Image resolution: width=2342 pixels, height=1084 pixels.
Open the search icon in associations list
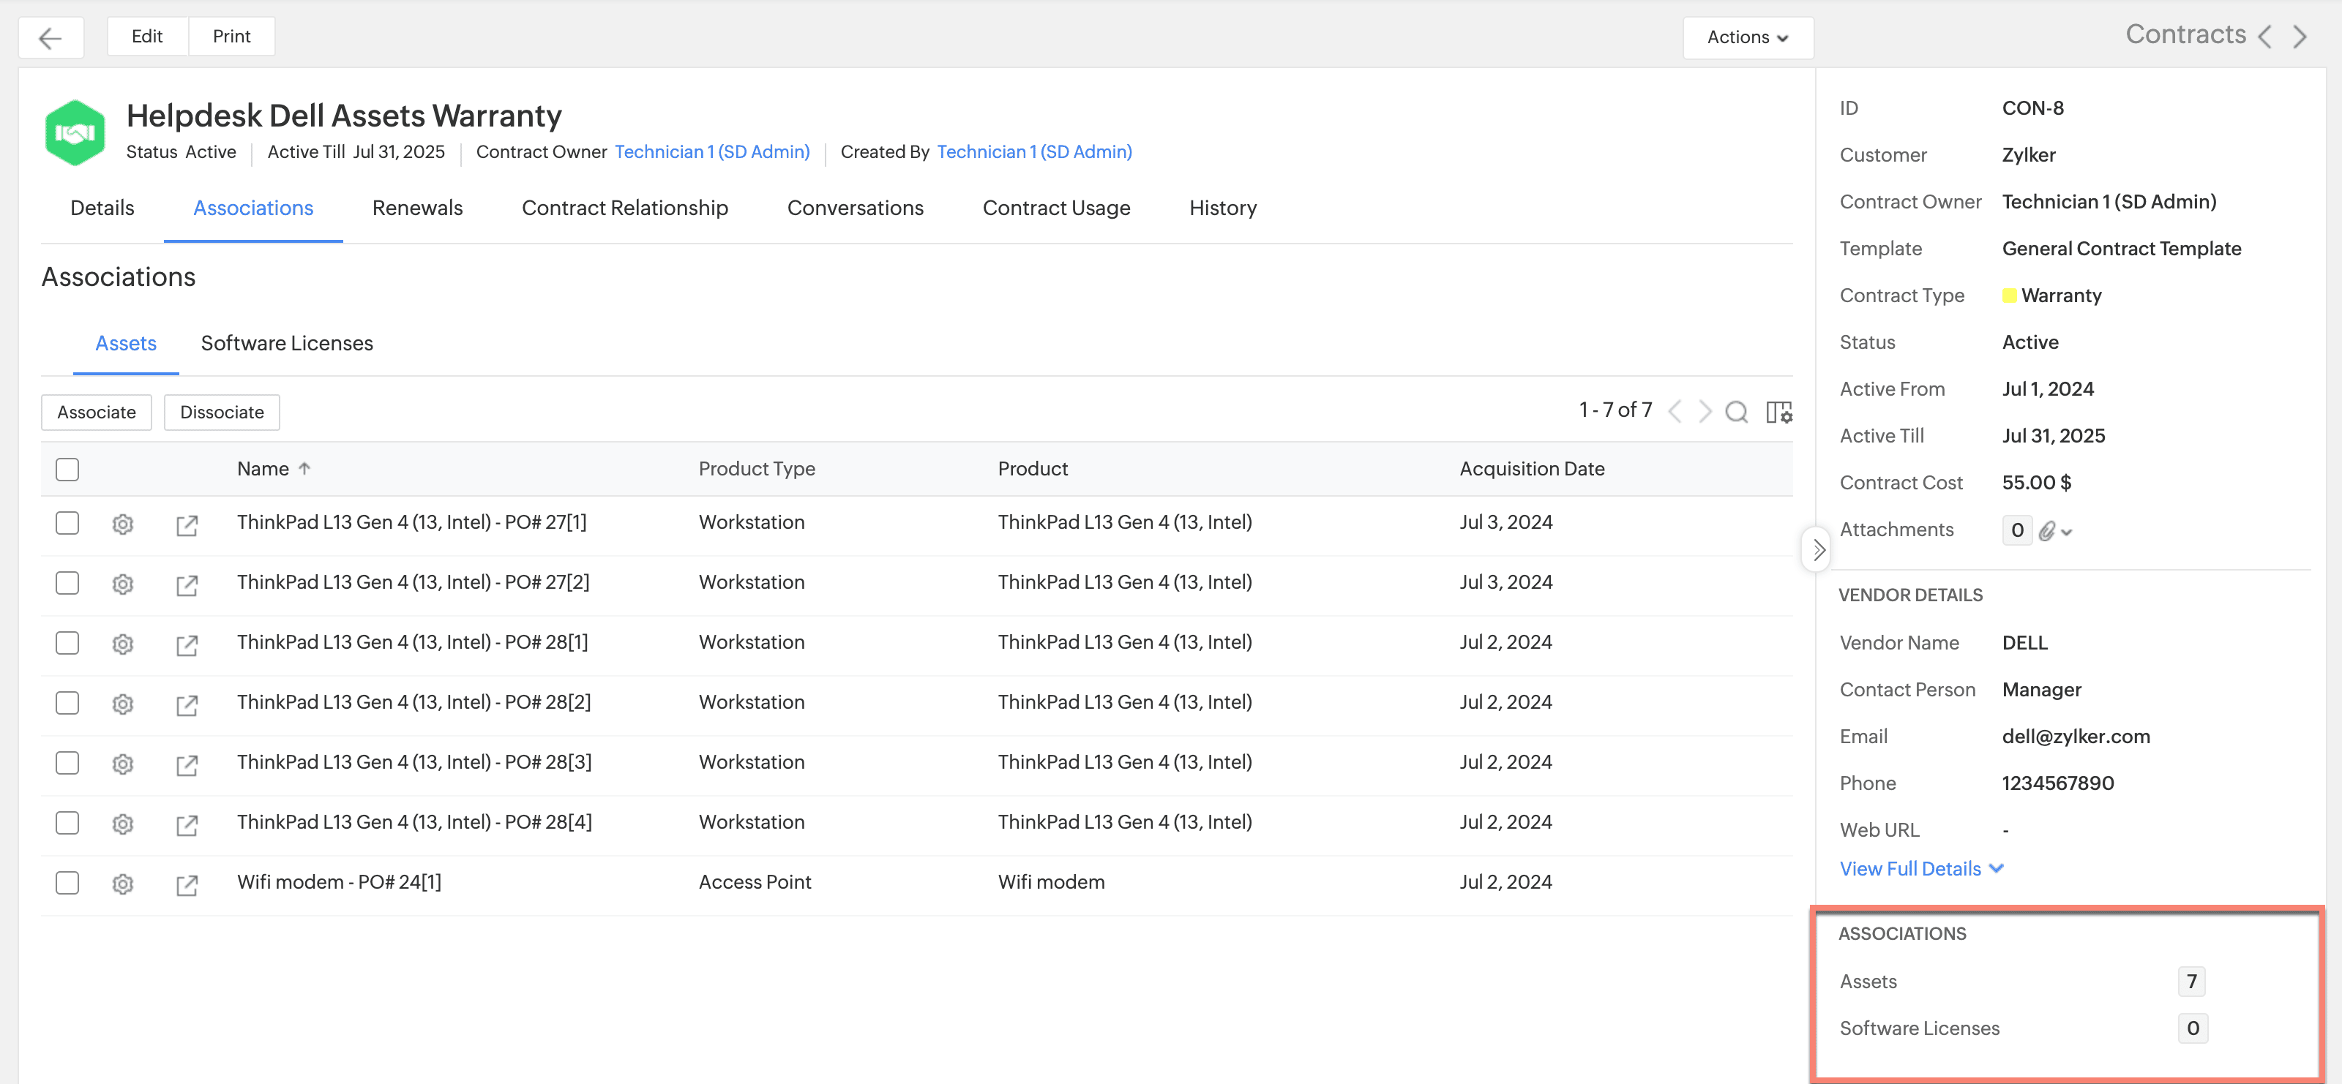tap(1735, 412)
